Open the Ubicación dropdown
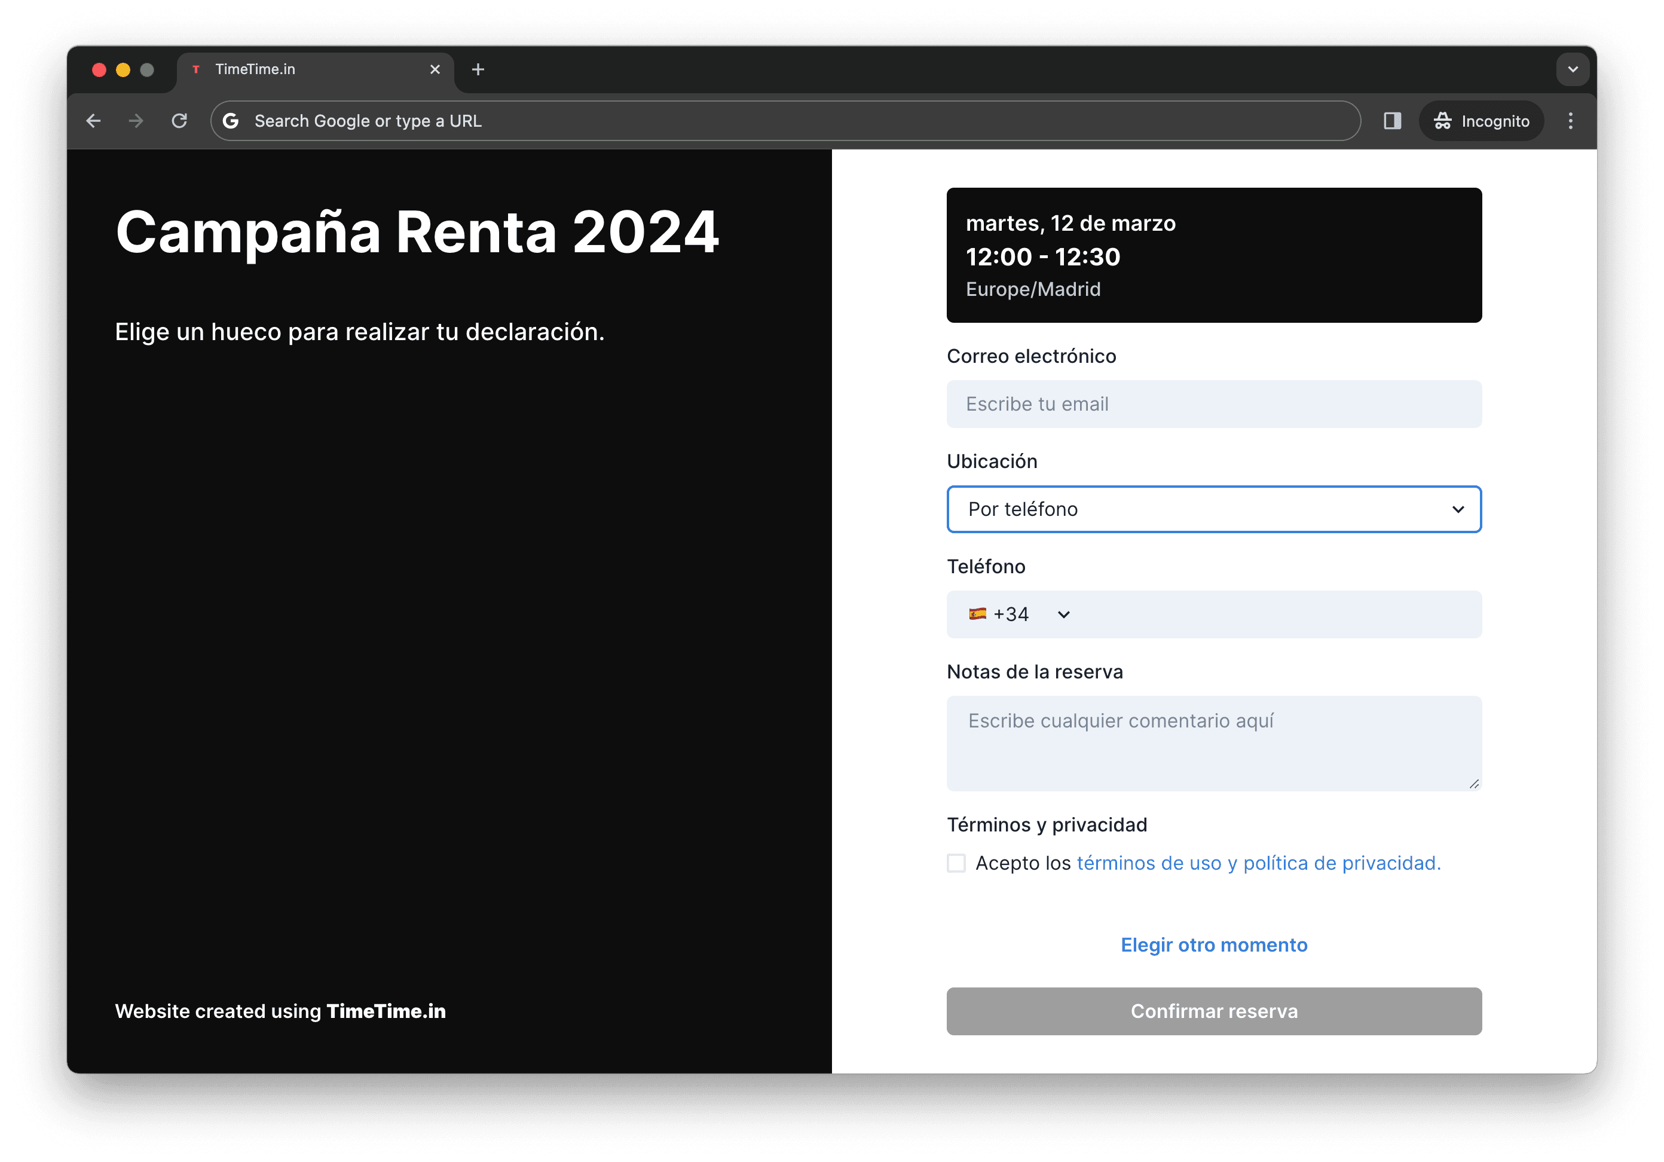The height and width of the screenshot is (1162, 1664). [1213, 510]
